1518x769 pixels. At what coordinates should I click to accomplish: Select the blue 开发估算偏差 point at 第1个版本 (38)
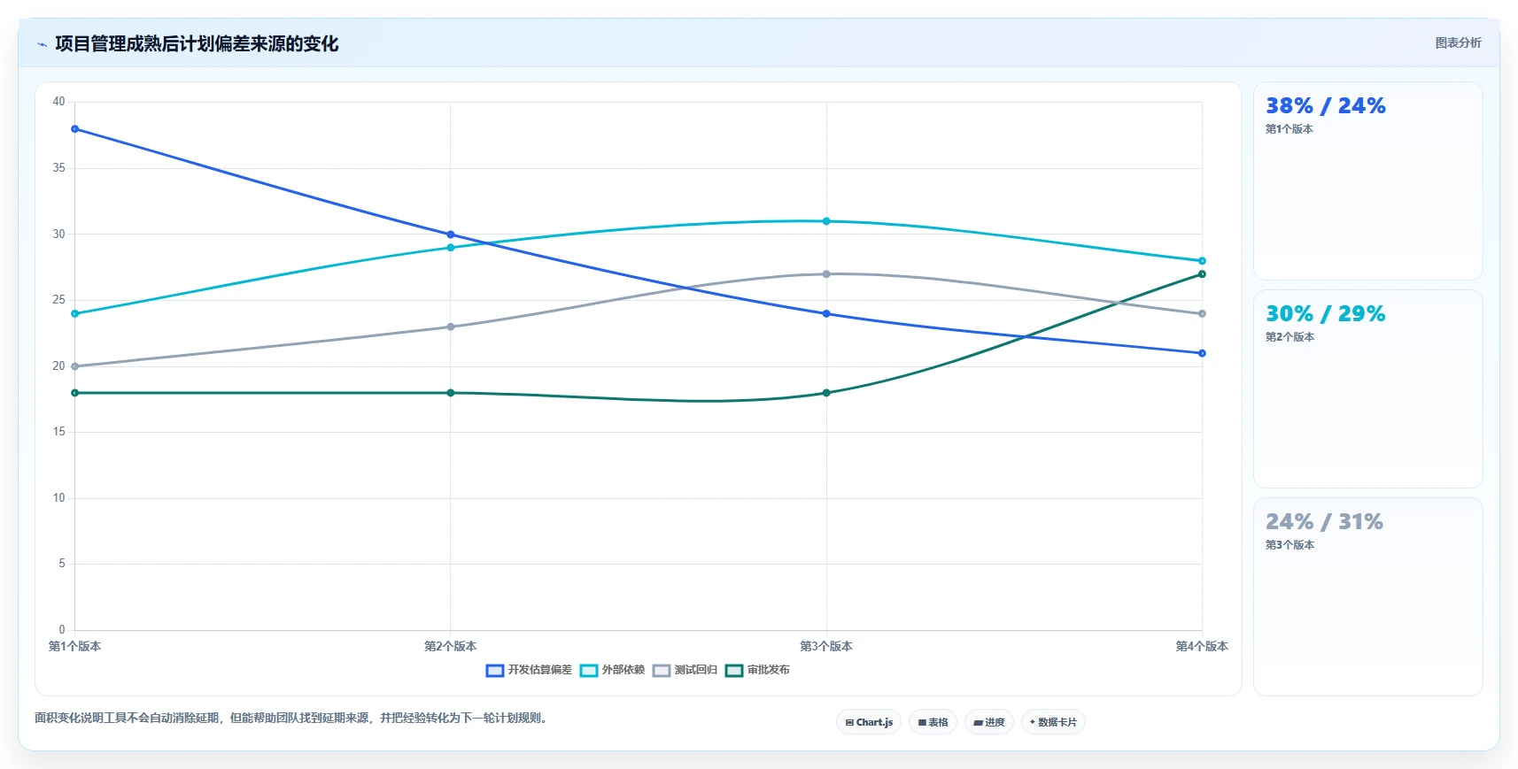[75, 129]
